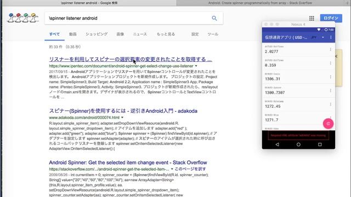Click the Wi-Fi icon in emulator status bar
351x197 pixels.
319,30
